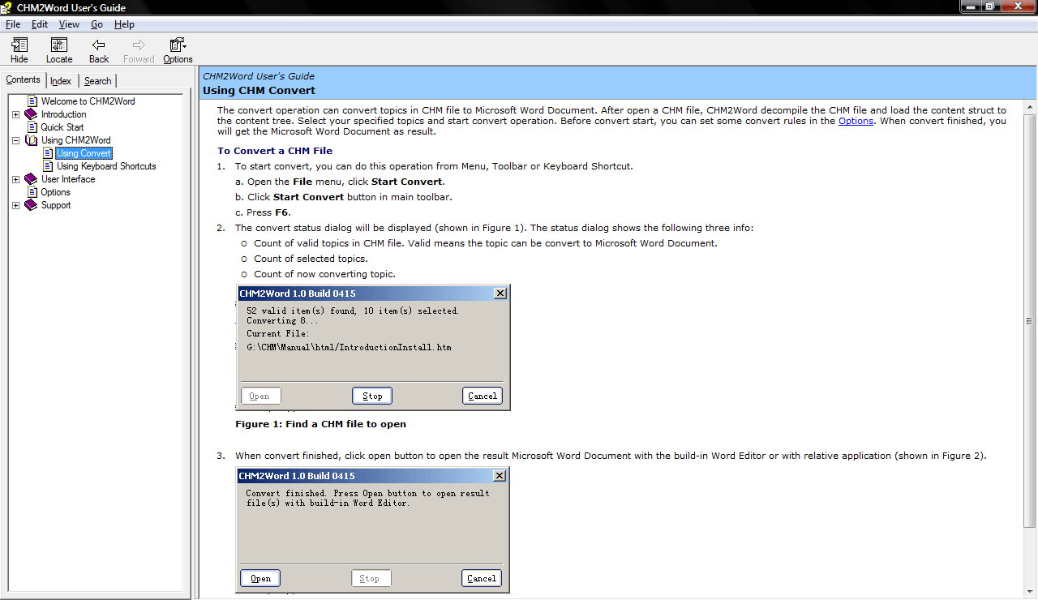
Task: Click the scrollbar up arrow
Action: pyautogui.click(x=1030, y=106)
